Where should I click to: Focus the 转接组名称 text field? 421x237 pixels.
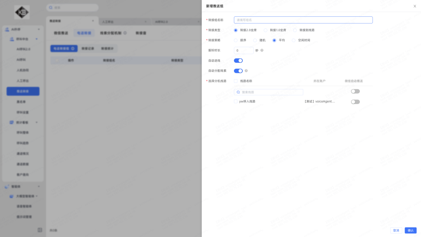pyautogui.click(x=303, y=20)
